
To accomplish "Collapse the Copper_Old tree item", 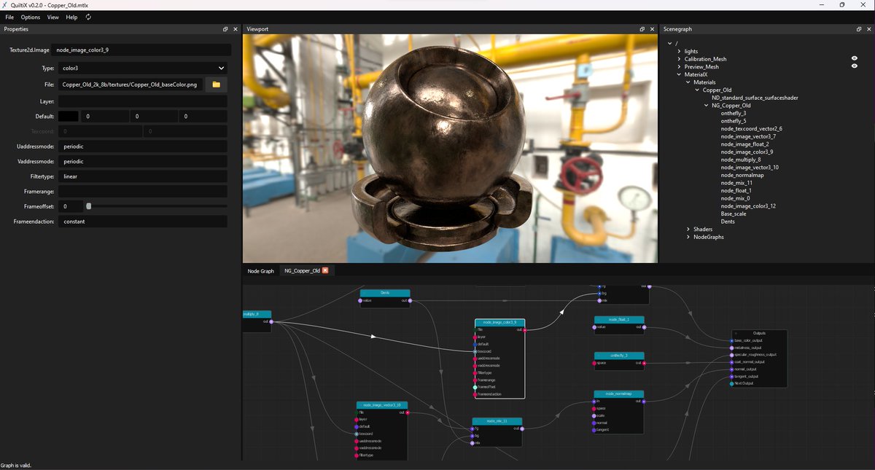I will pos(697,90).
